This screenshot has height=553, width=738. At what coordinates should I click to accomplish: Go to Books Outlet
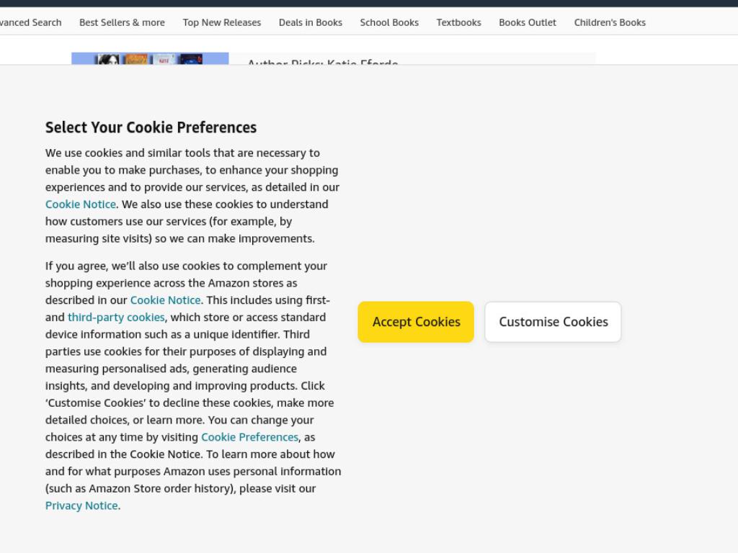(527, 22)
